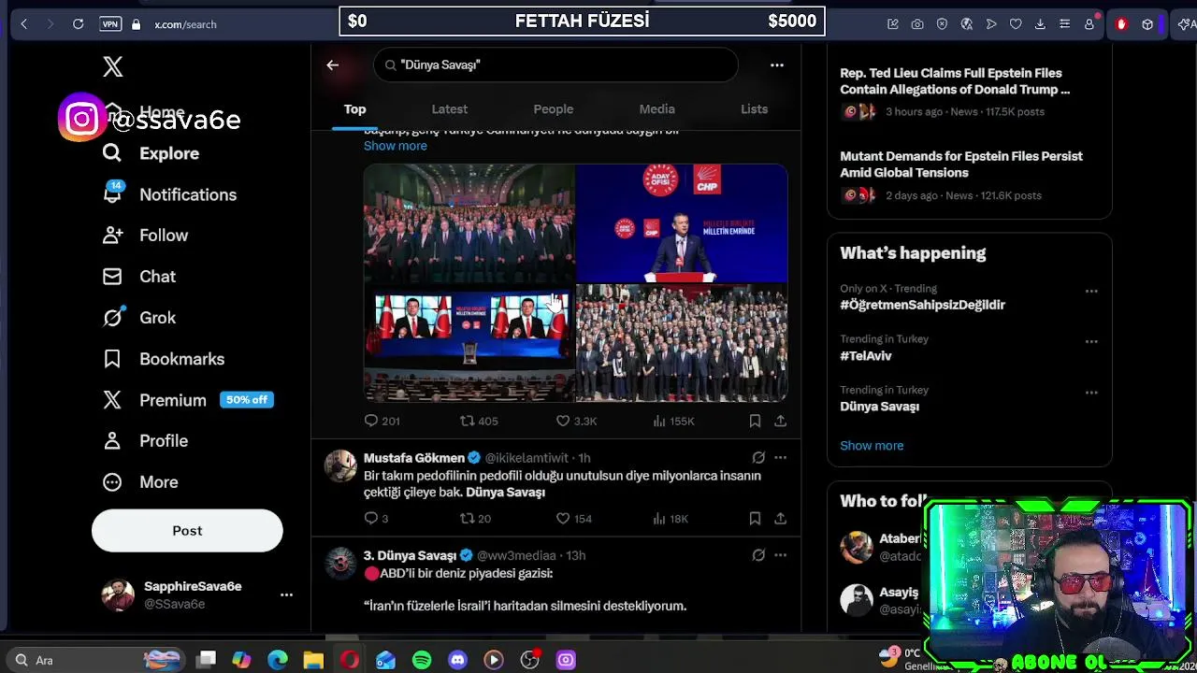The height and width of the screenshot is (673, 1197).
Task: Open 3. Dünya Savaşı account name
Action: point(410,555)
